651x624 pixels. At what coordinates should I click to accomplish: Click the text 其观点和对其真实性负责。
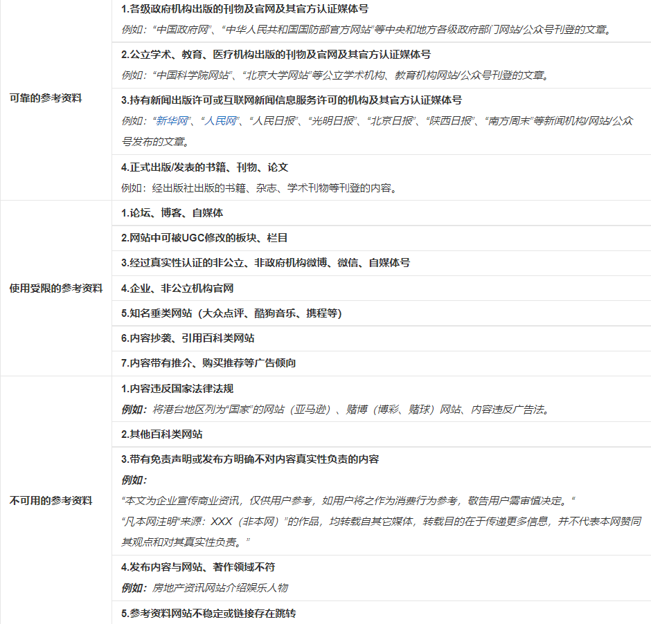coord(186,542)
